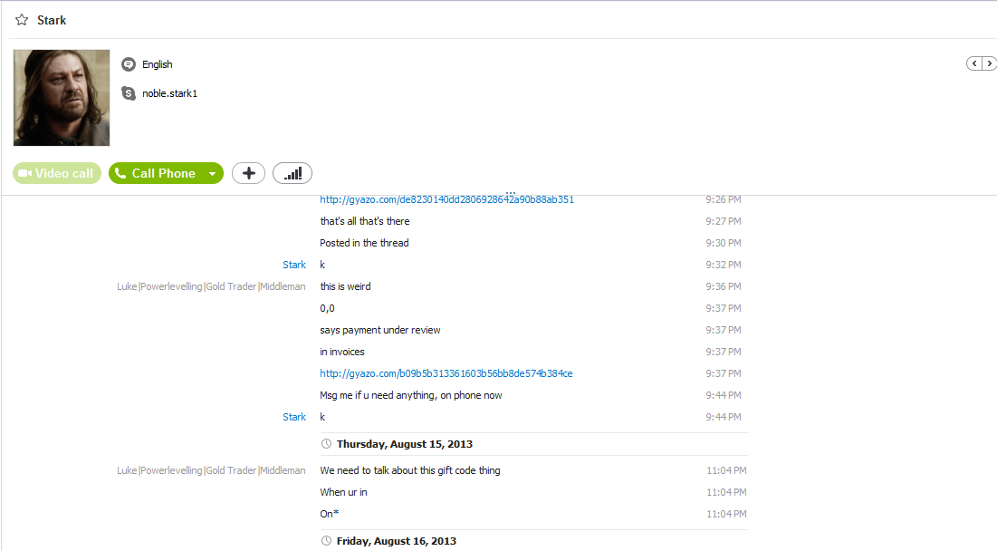The height and width of the screenshot is (551, 997).
Task: Click the English language label
Action: (x=157, y=64)
